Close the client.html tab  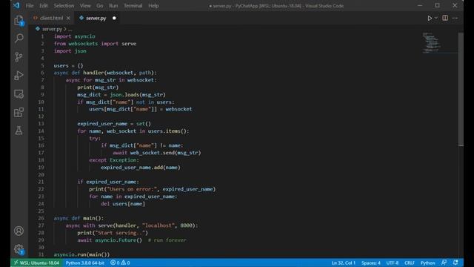point(68,18)
